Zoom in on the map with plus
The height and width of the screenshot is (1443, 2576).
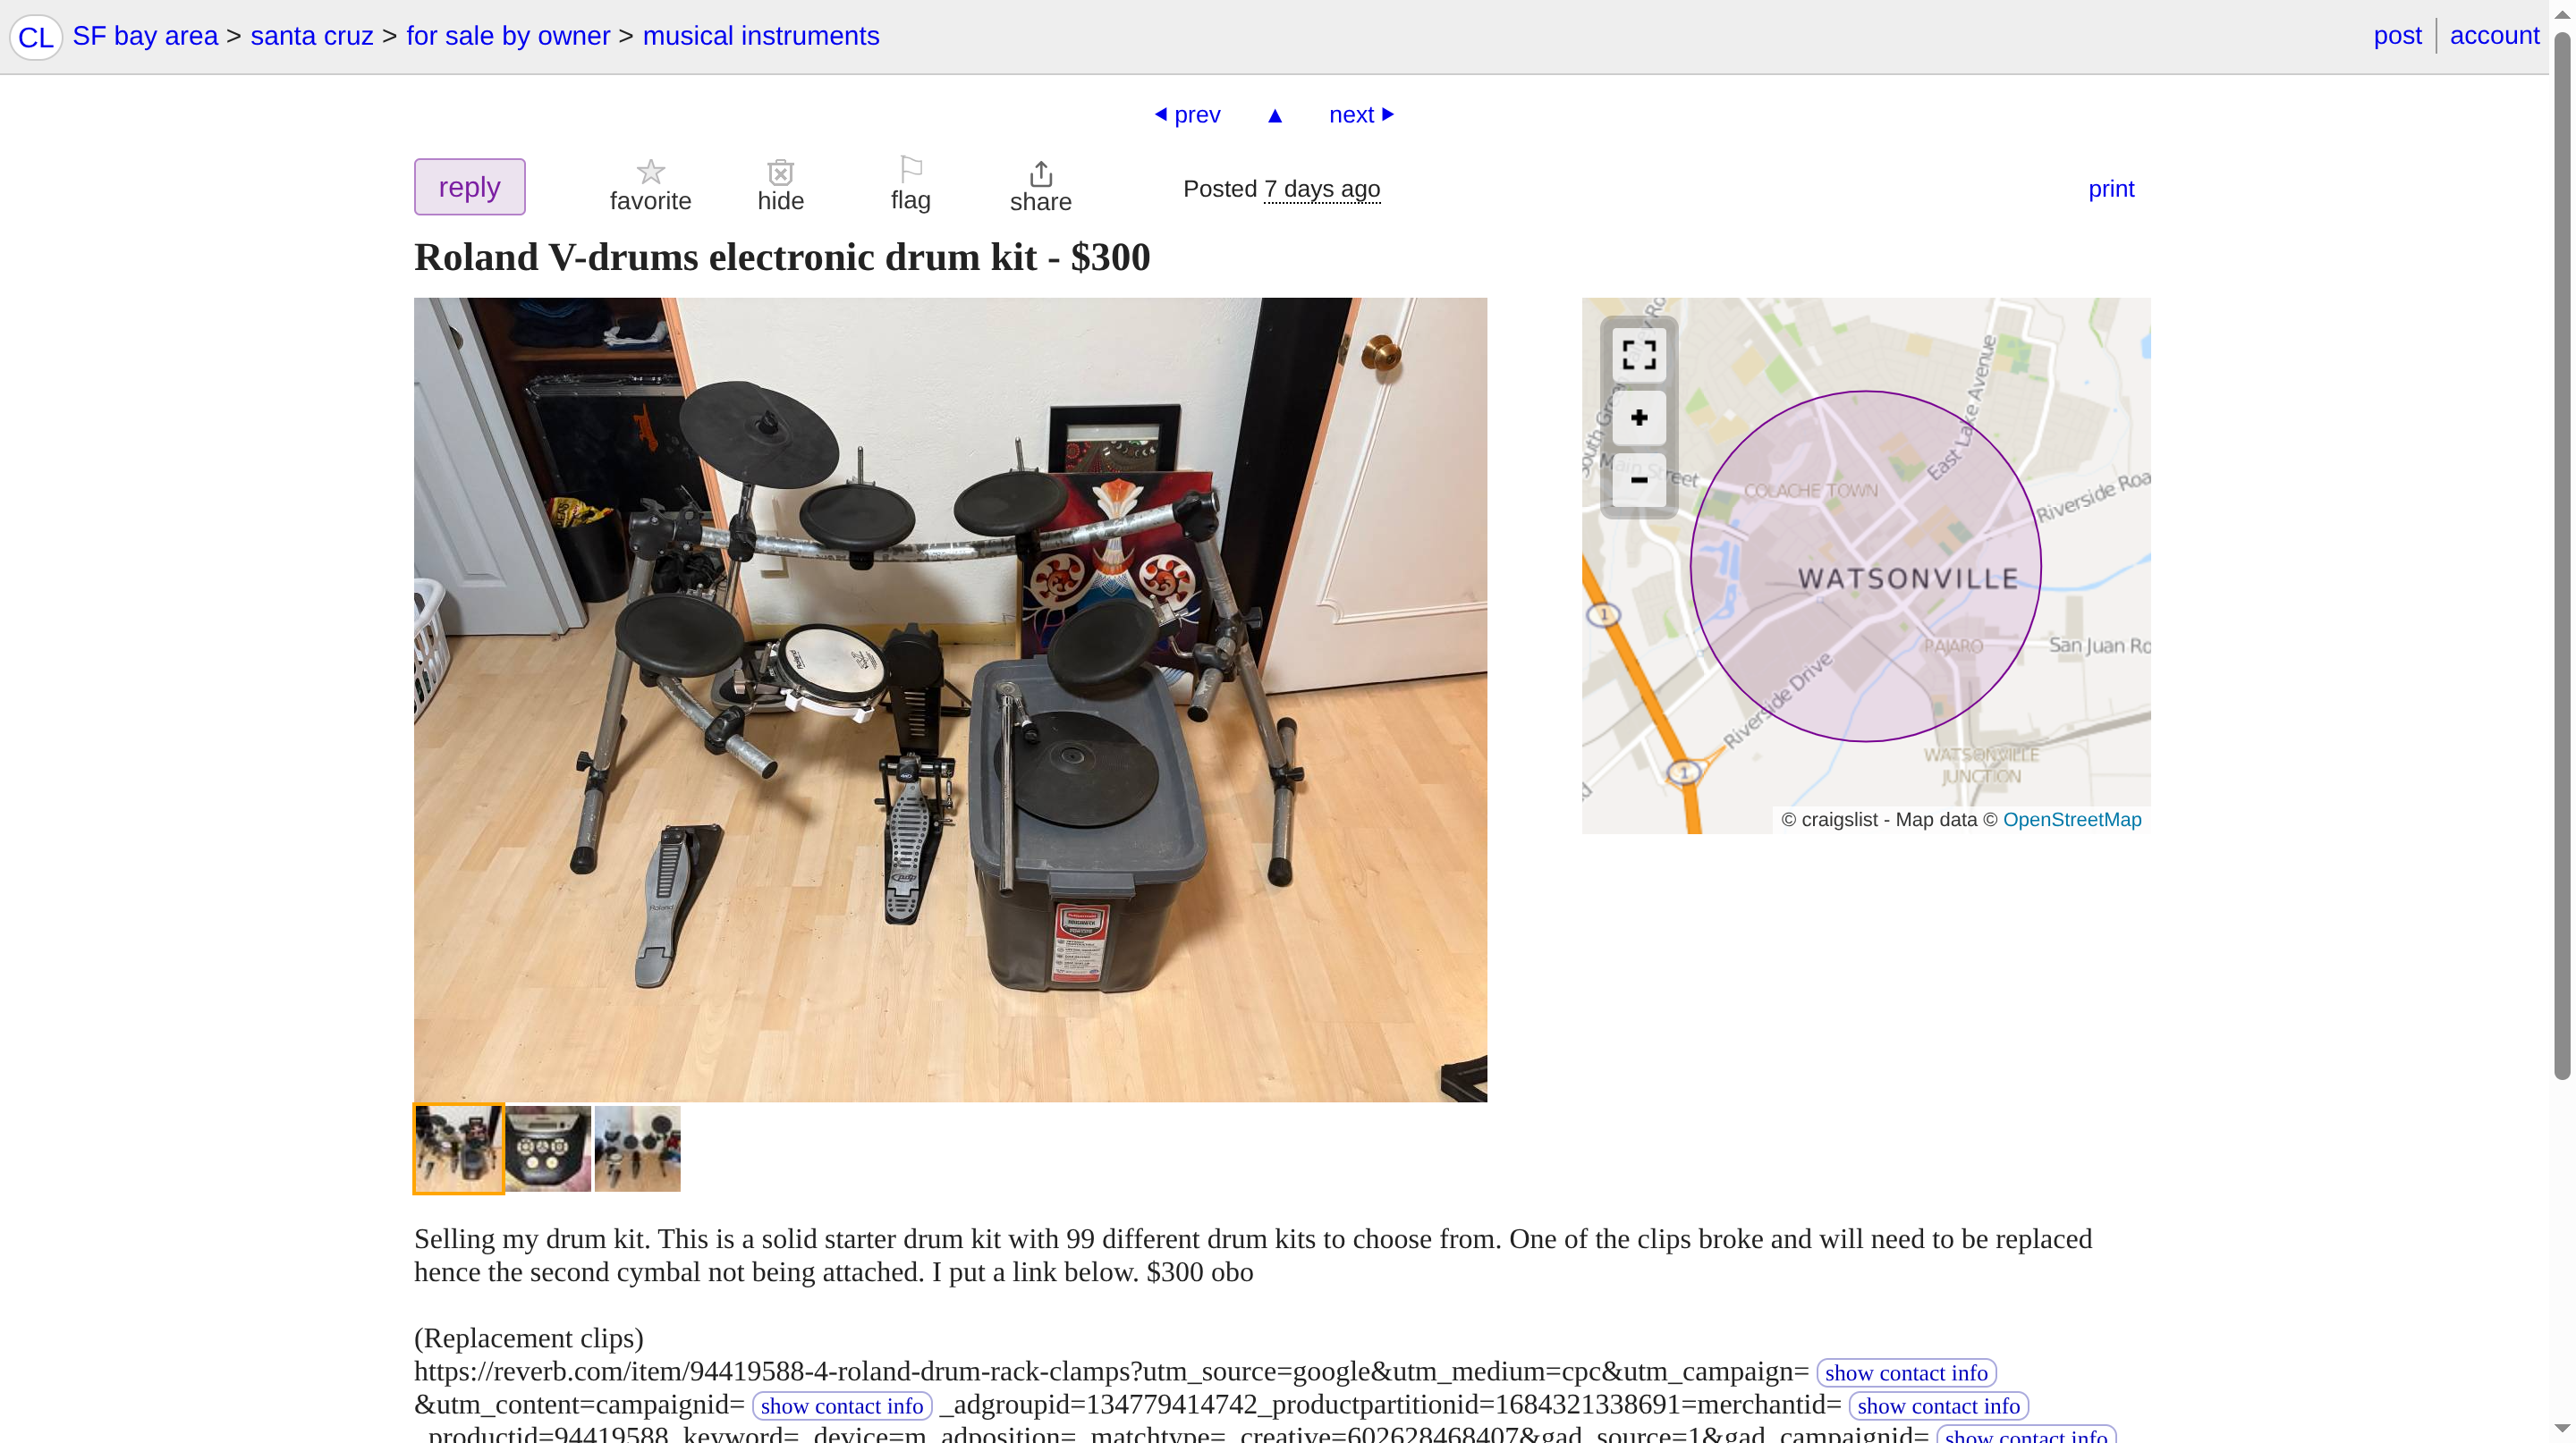tap(1639, 418)
